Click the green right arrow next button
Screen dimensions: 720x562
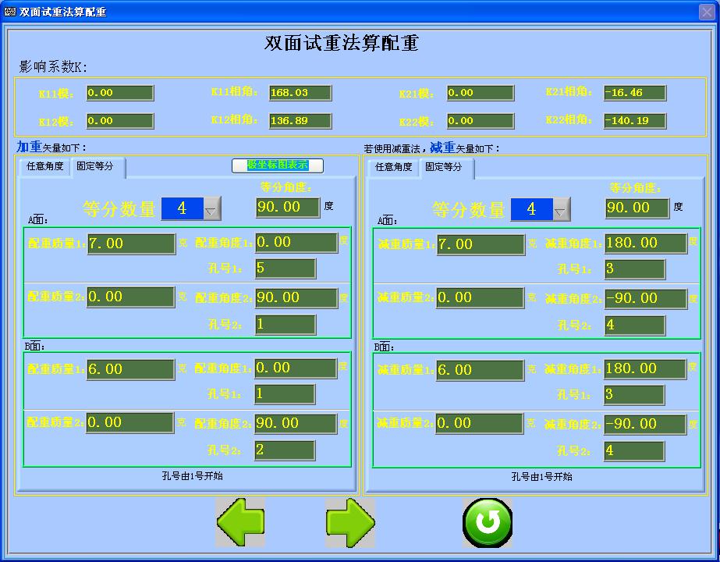pos(350,522)
